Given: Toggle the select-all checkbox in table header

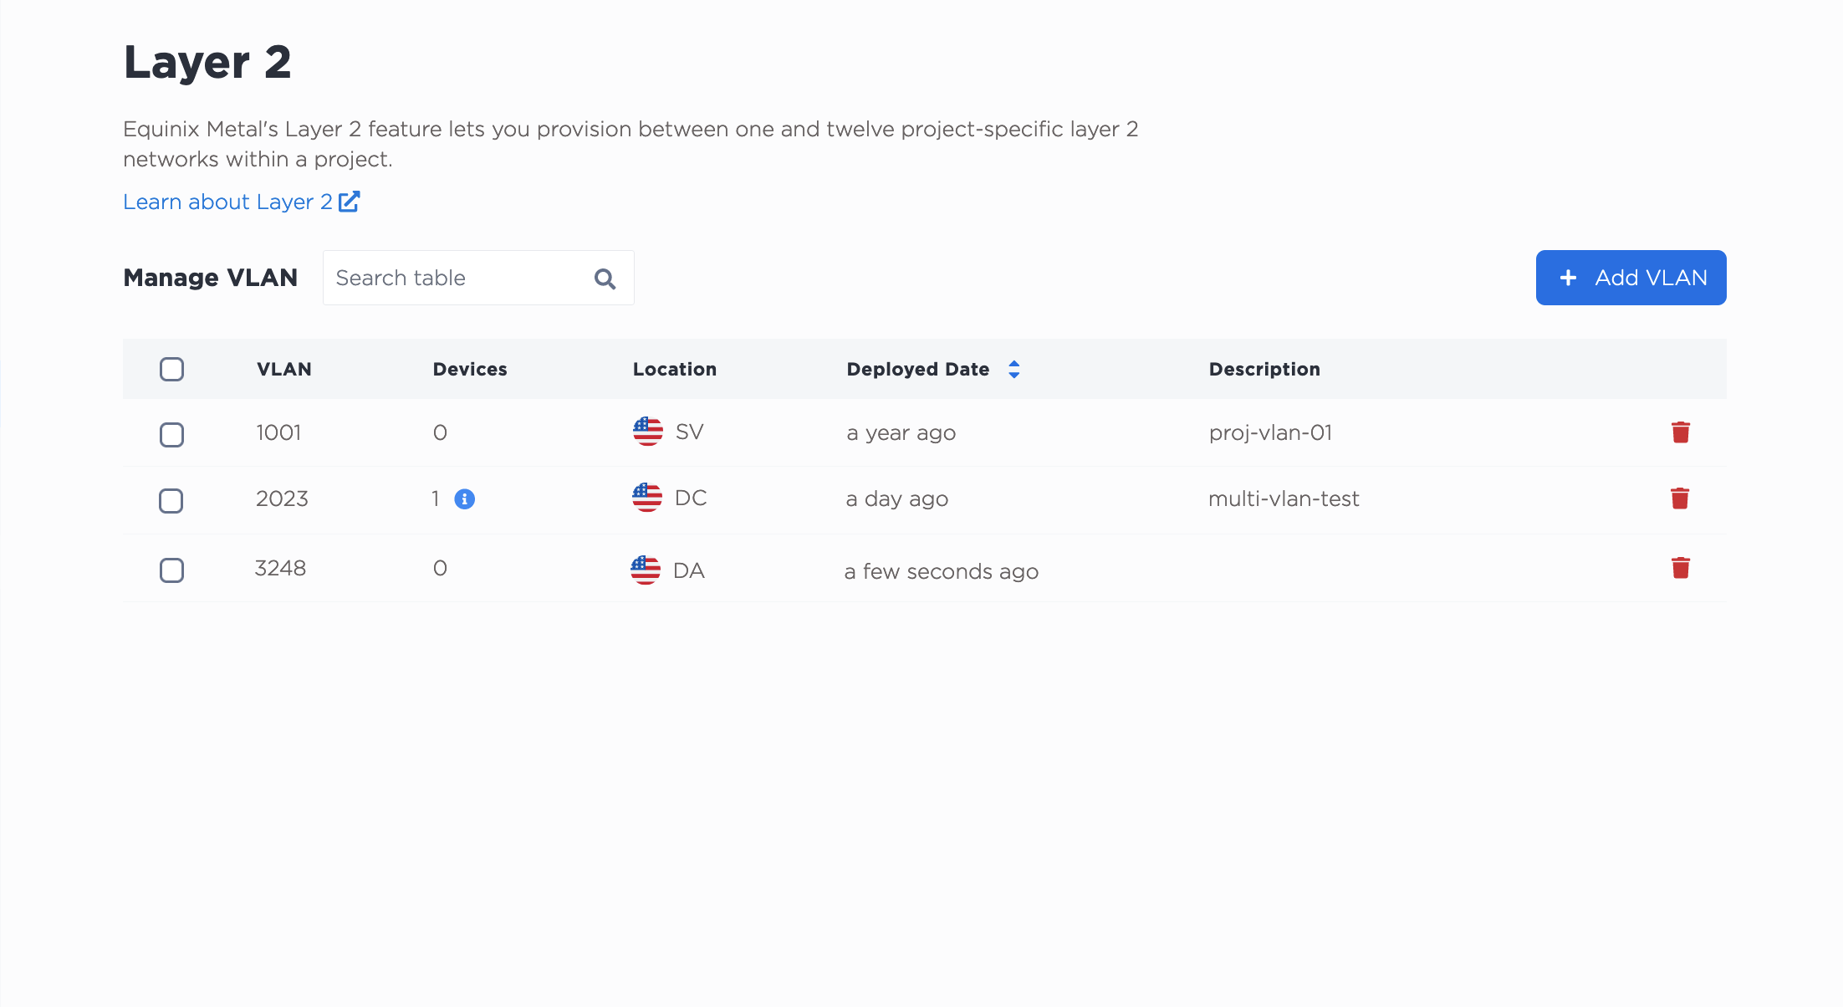Looking at the screenshot, I should [x=172, y=370].
